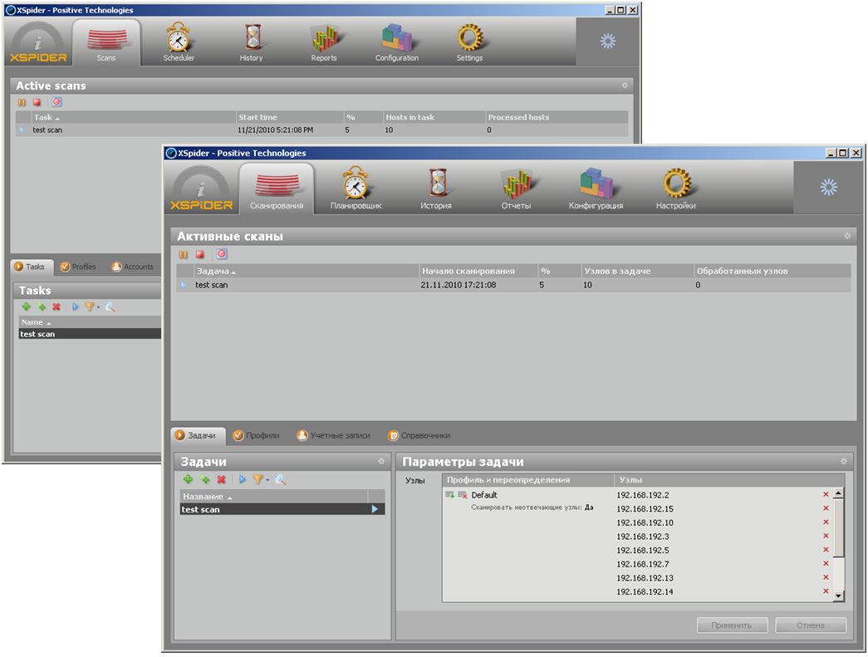The image size is (868, 657).
Task: Open Сканирования tab in Russian window
Action: point(277,189)
